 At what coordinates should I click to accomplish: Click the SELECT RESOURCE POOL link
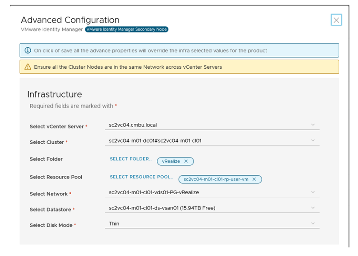point(141,177)
